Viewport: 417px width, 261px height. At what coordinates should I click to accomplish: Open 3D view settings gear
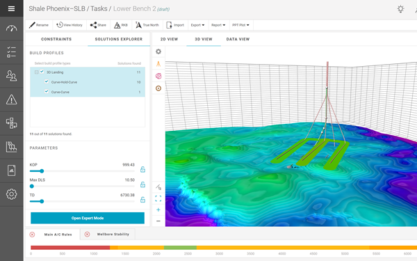(158, 52)
